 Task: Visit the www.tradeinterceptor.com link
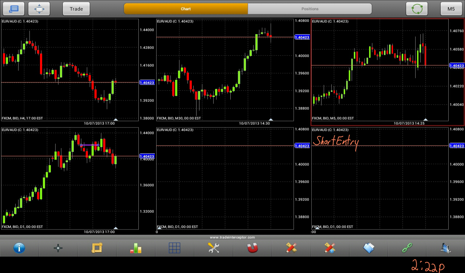click(232, 237)
